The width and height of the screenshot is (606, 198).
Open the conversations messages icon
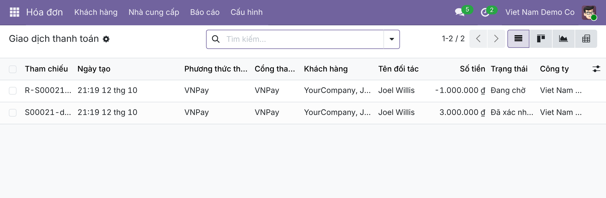(459, 12)
